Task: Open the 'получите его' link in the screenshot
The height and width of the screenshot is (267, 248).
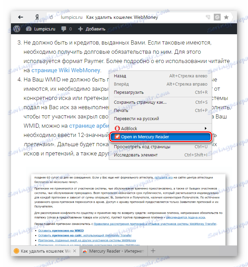Action: pos(164,177)
